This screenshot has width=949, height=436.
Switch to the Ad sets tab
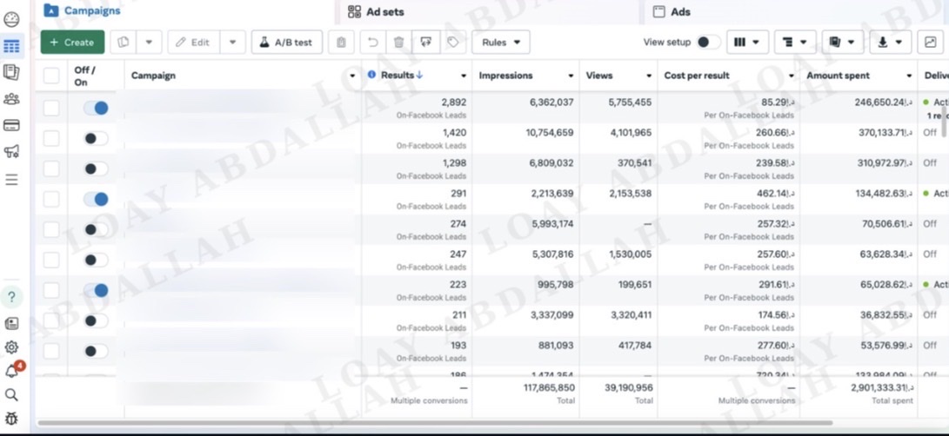click(376, 11)
